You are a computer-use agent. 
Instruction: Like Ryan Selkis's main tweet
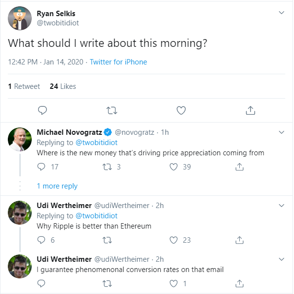181,110
